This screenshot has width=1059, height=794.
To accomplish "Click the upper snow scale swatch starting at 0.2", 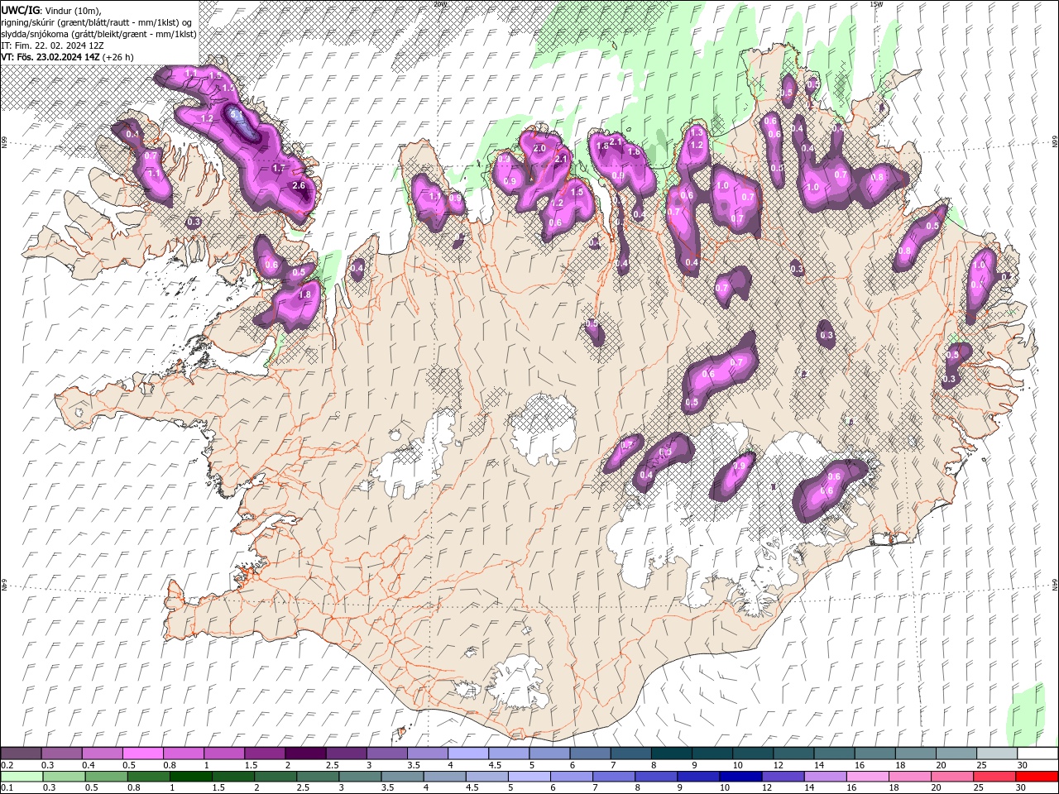I will (21, 753).
